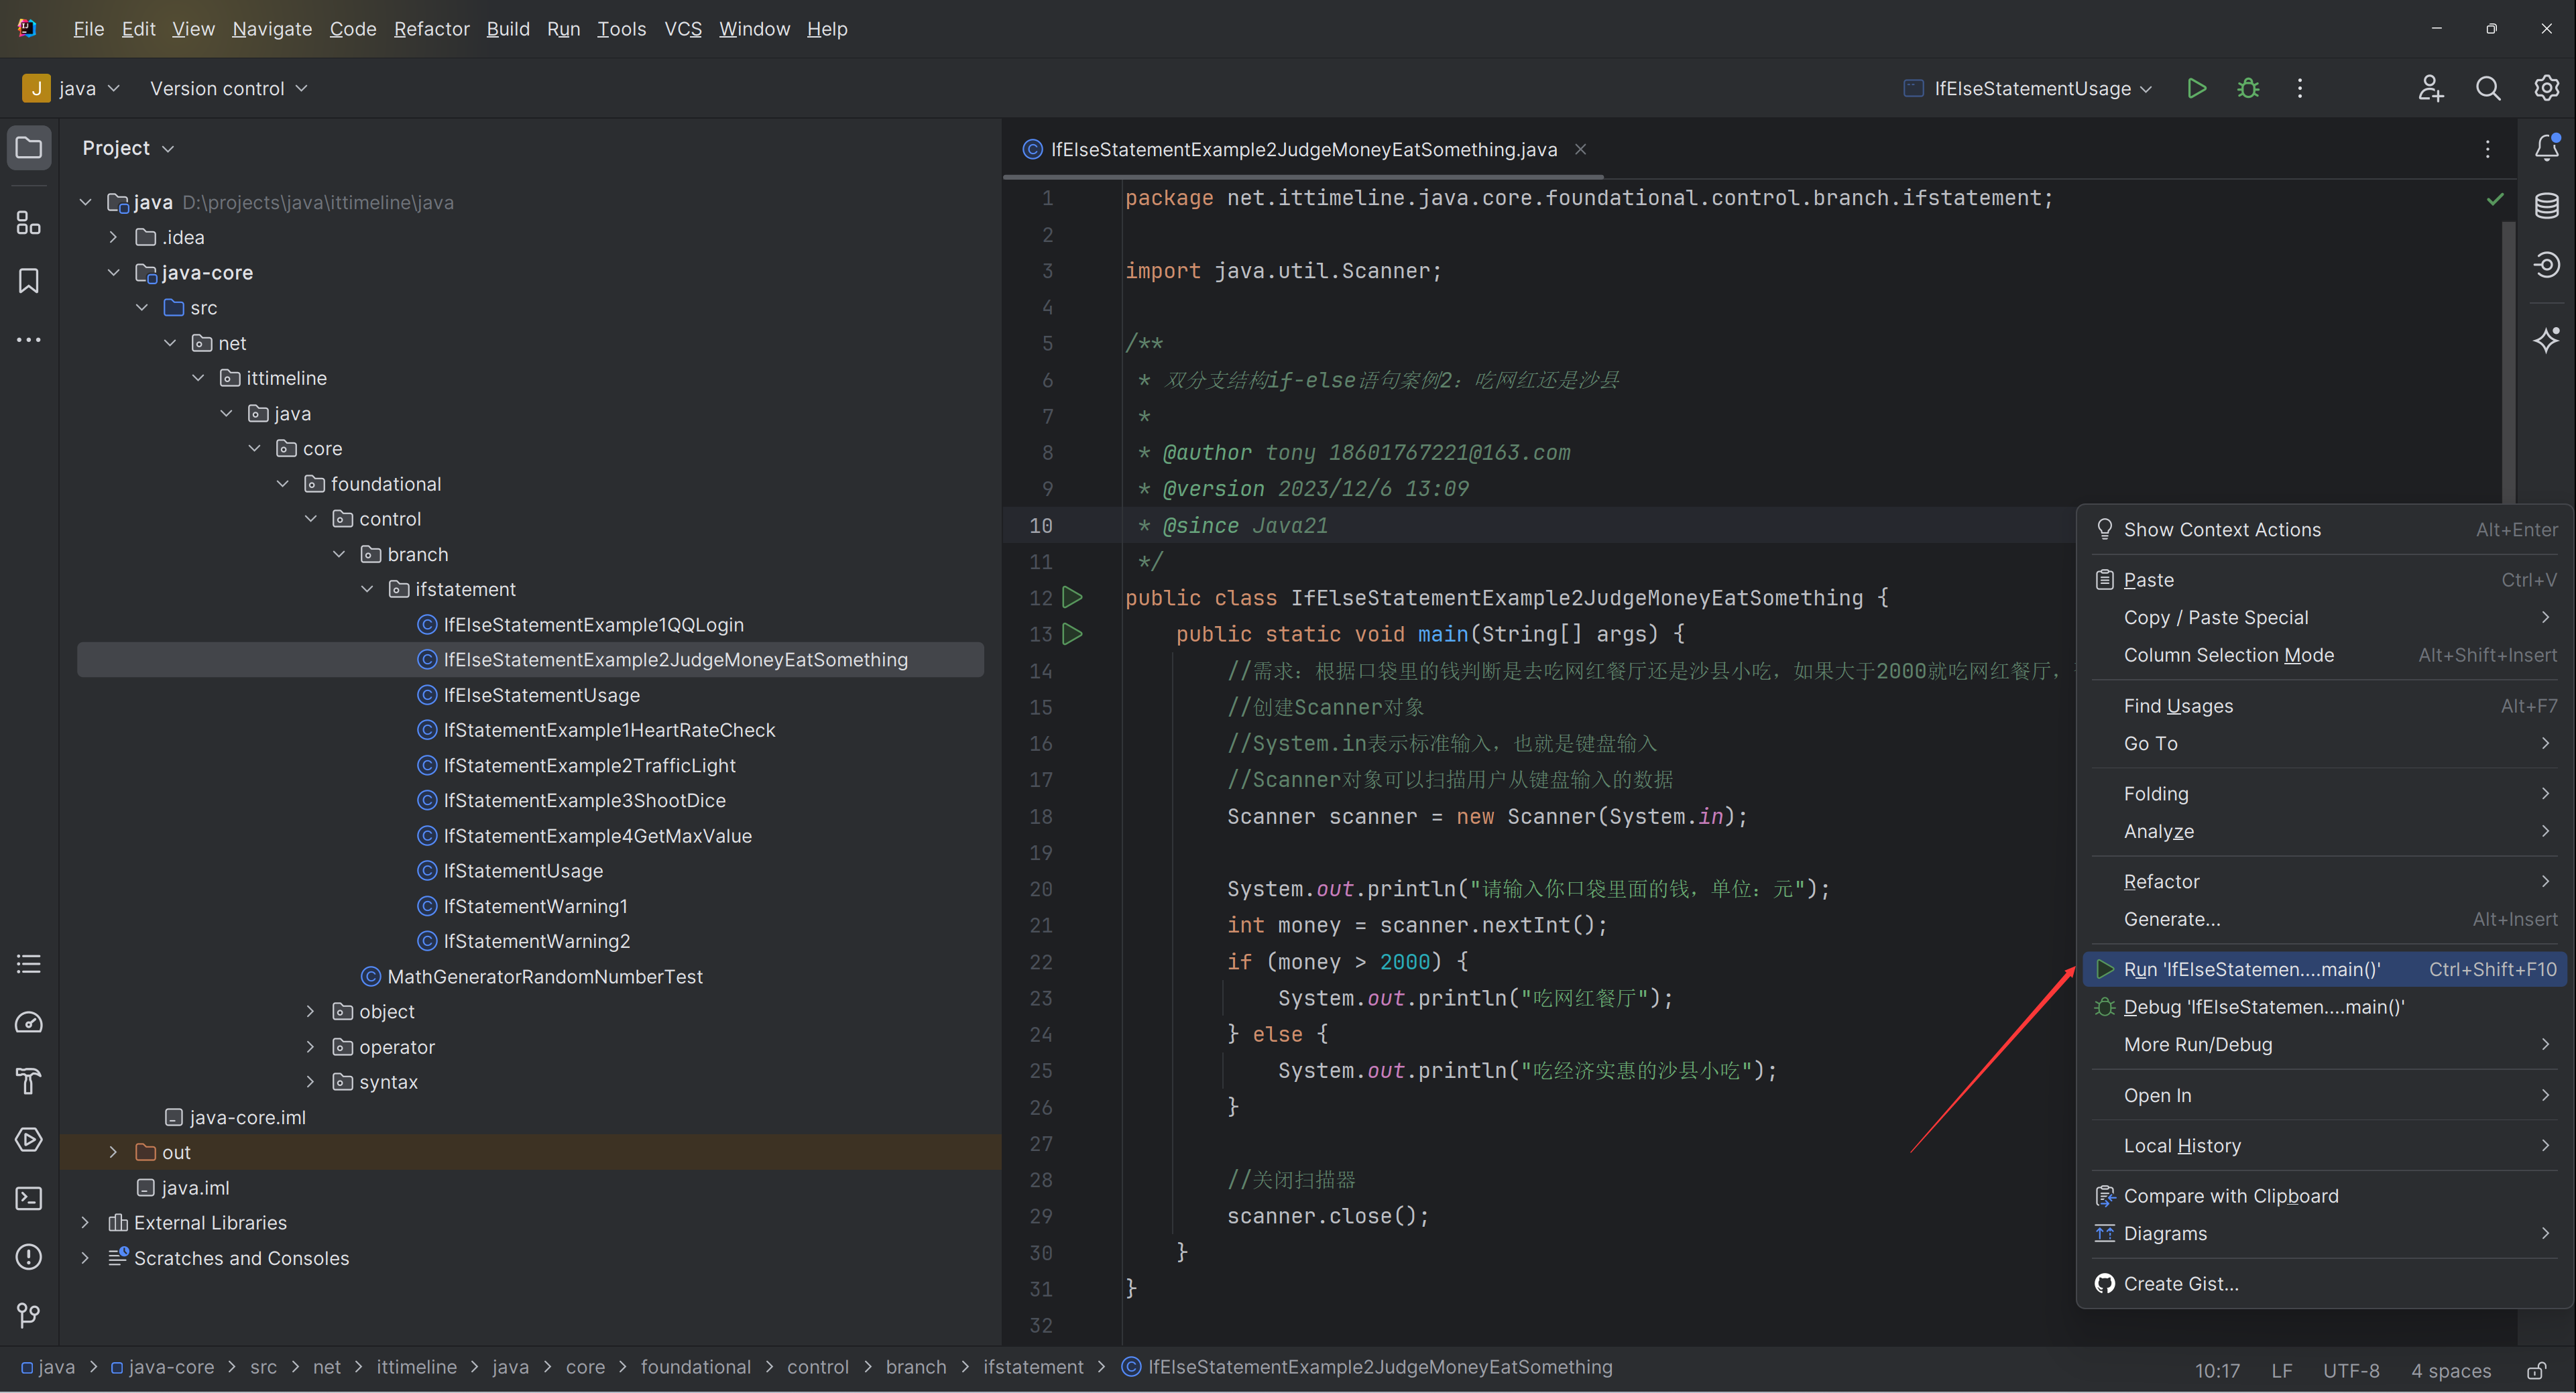Click the run gutter icon on line 13
2576x1393 pixels.
1072,633
